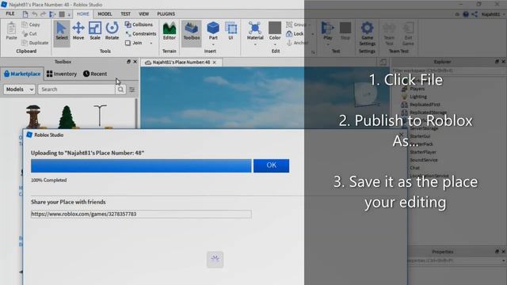Click the Toolbox Search field
This screenshot has height=285, width=507.
click(x=76, y=89)
